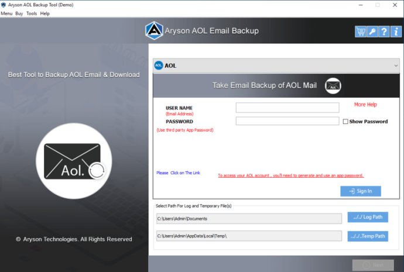The height and width of the screenshot is (272, 404).
Task: Open the Help menu
Action: (x=45, y=13)
